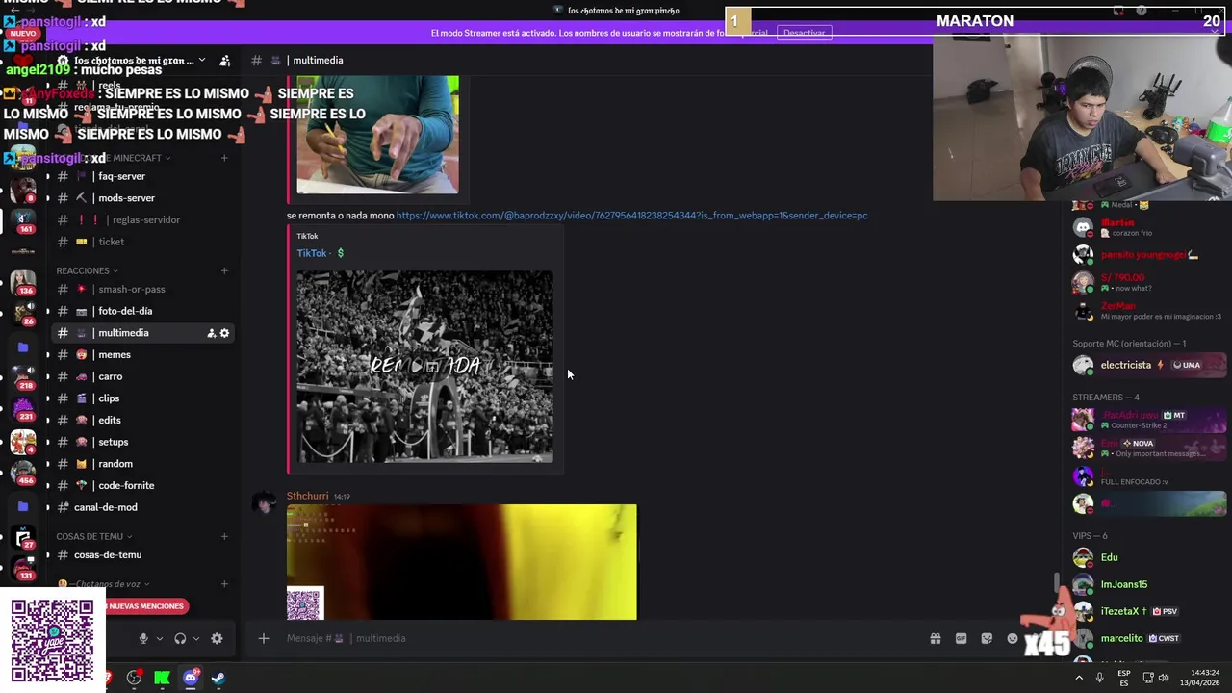1232x693 pixels.
Task: Open the gift icon in the message bar
Action: click(935, 638)
